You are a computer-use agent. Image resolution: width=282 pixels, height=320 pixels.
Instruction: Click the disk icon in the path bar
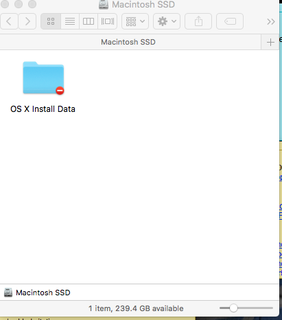point(8,293)
